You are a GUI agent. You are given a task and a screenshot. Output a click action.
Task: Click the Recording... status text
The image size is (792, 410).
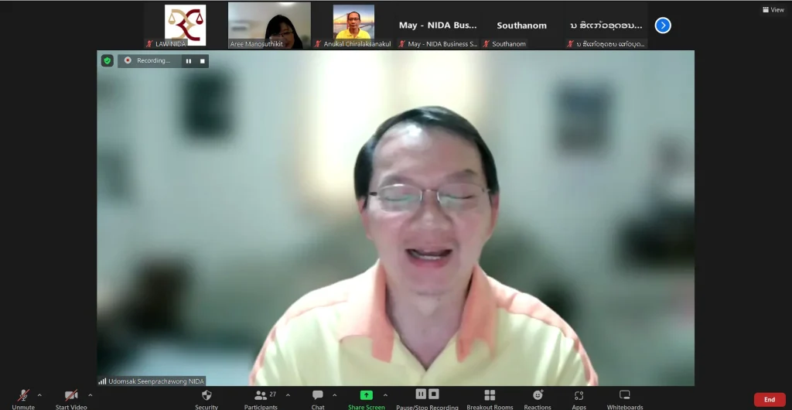pyautogui.click(x=154, y=60)
